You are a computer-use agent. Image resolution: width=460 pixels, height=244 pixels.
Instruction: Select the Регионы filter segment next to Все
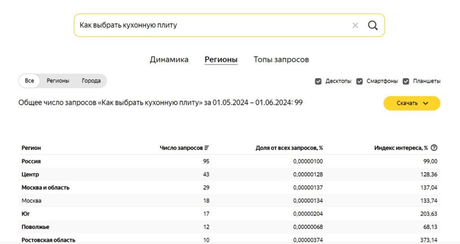pyautogui.click(x=58, y=80)
